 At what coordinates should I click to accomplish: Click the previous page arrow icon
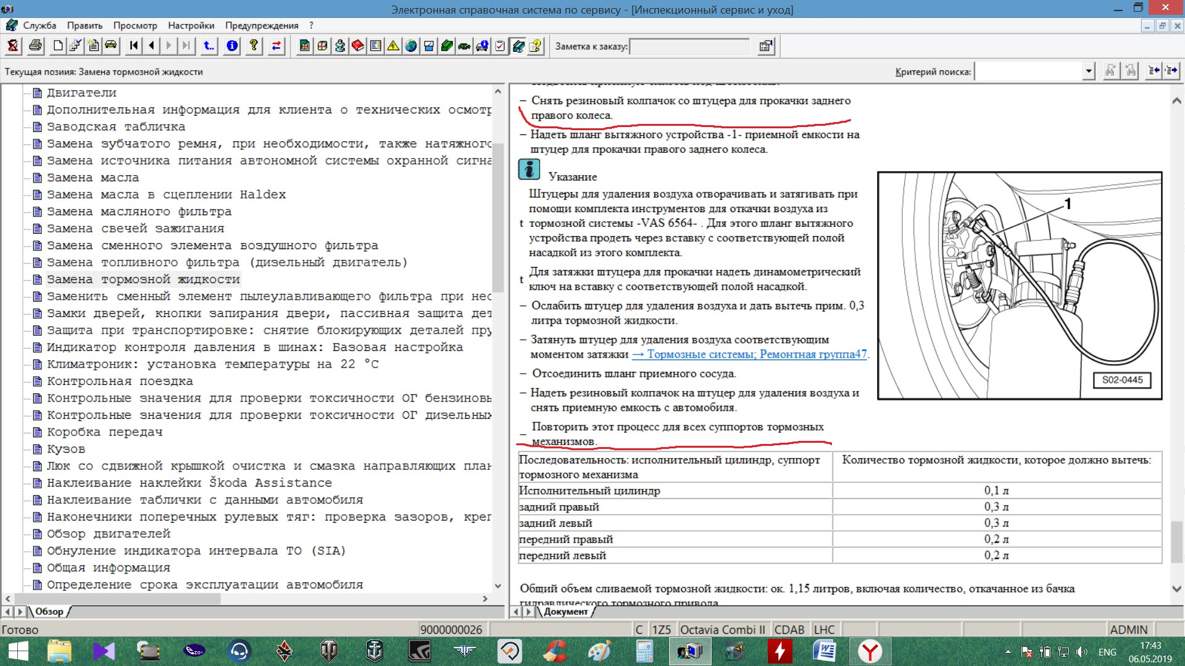click(151, 46)
